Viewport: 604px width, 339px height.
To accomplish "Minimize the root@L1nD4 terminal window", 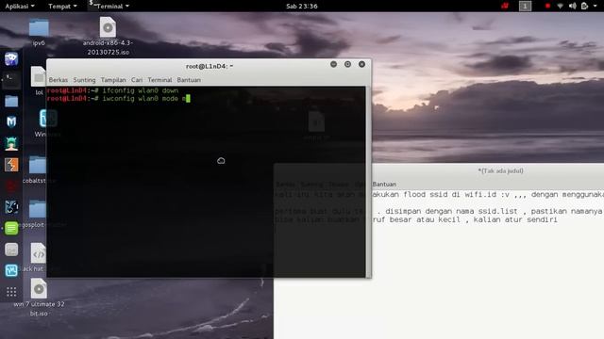I will (333, 64).
